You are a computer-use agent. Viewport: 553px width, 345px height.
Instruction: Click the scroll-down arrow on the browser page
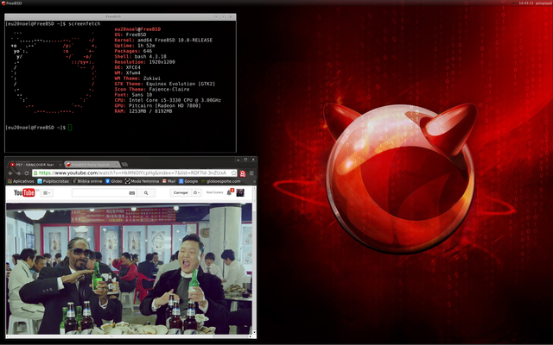point(254,332)
